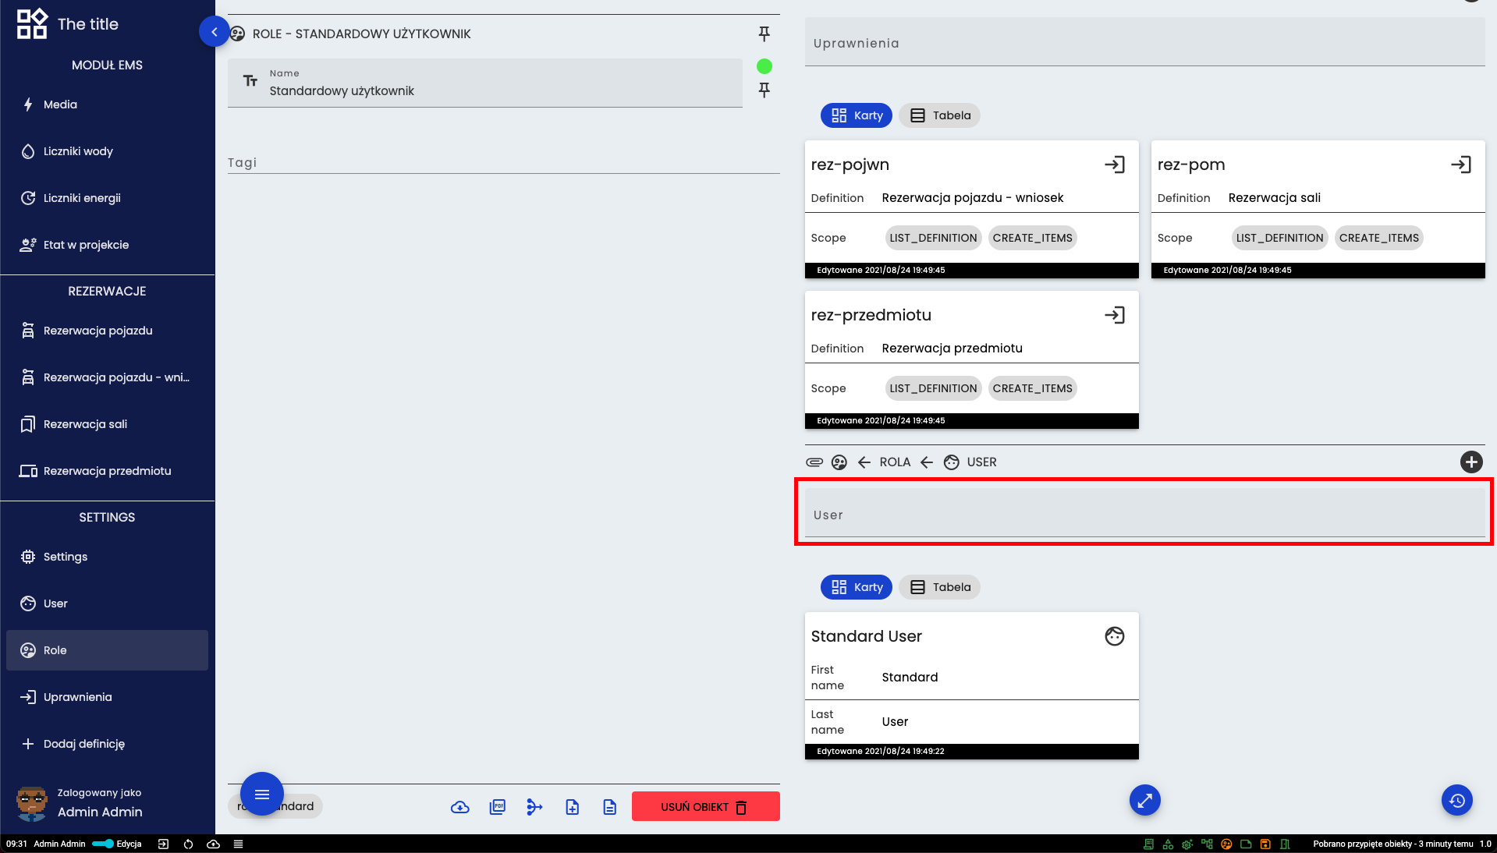Click the blue history clock floating button

pyautogui.click(x=1457, y=800)
